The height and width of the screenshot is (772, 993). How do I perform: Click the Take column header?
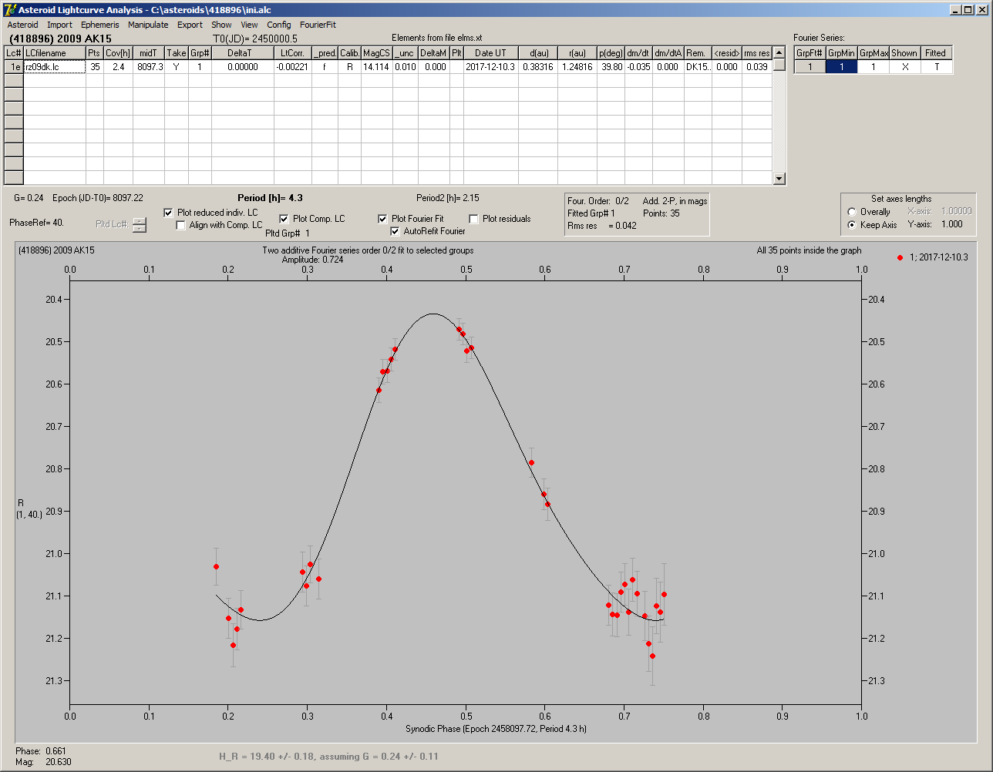[x=177, y=53]
